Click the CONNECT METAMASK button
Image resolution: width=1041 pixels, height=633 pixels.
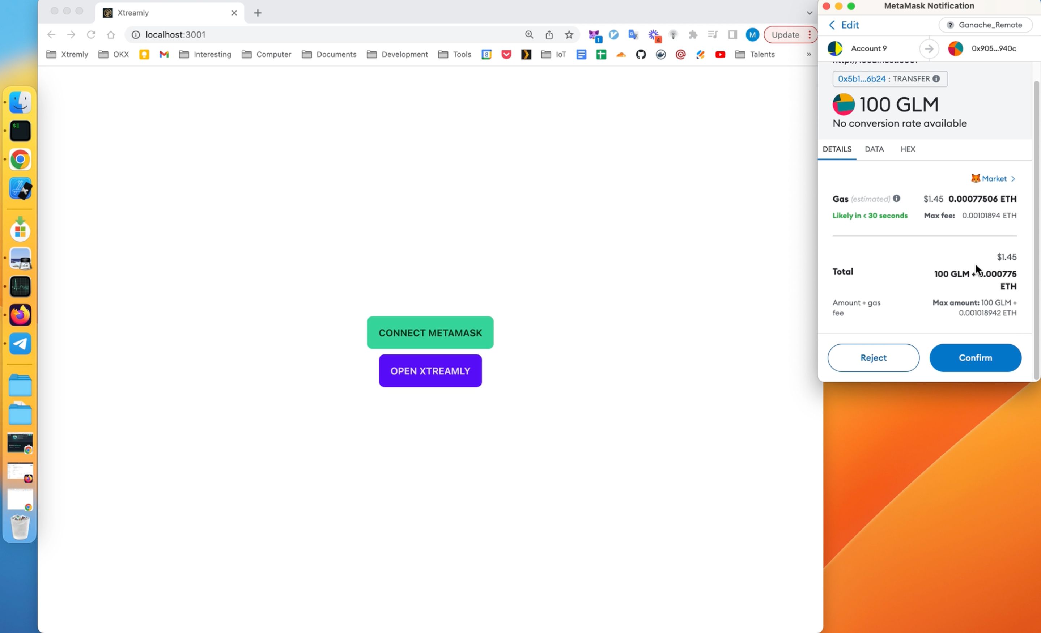coord(430,332)
